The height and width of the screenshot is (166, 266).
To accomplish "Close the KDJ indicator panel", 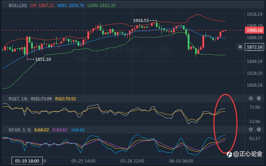I will (x=259, y=130).
